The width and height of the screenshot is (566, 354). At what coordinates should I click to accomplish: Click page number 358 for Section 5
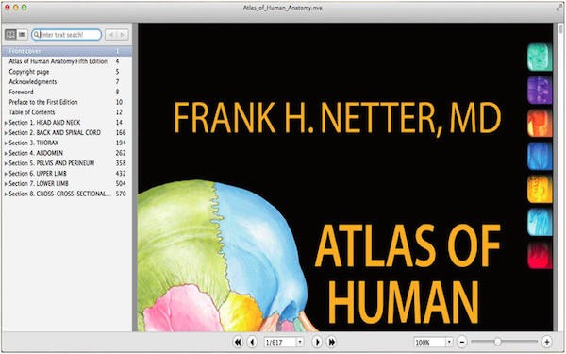(x=121, y=163)
